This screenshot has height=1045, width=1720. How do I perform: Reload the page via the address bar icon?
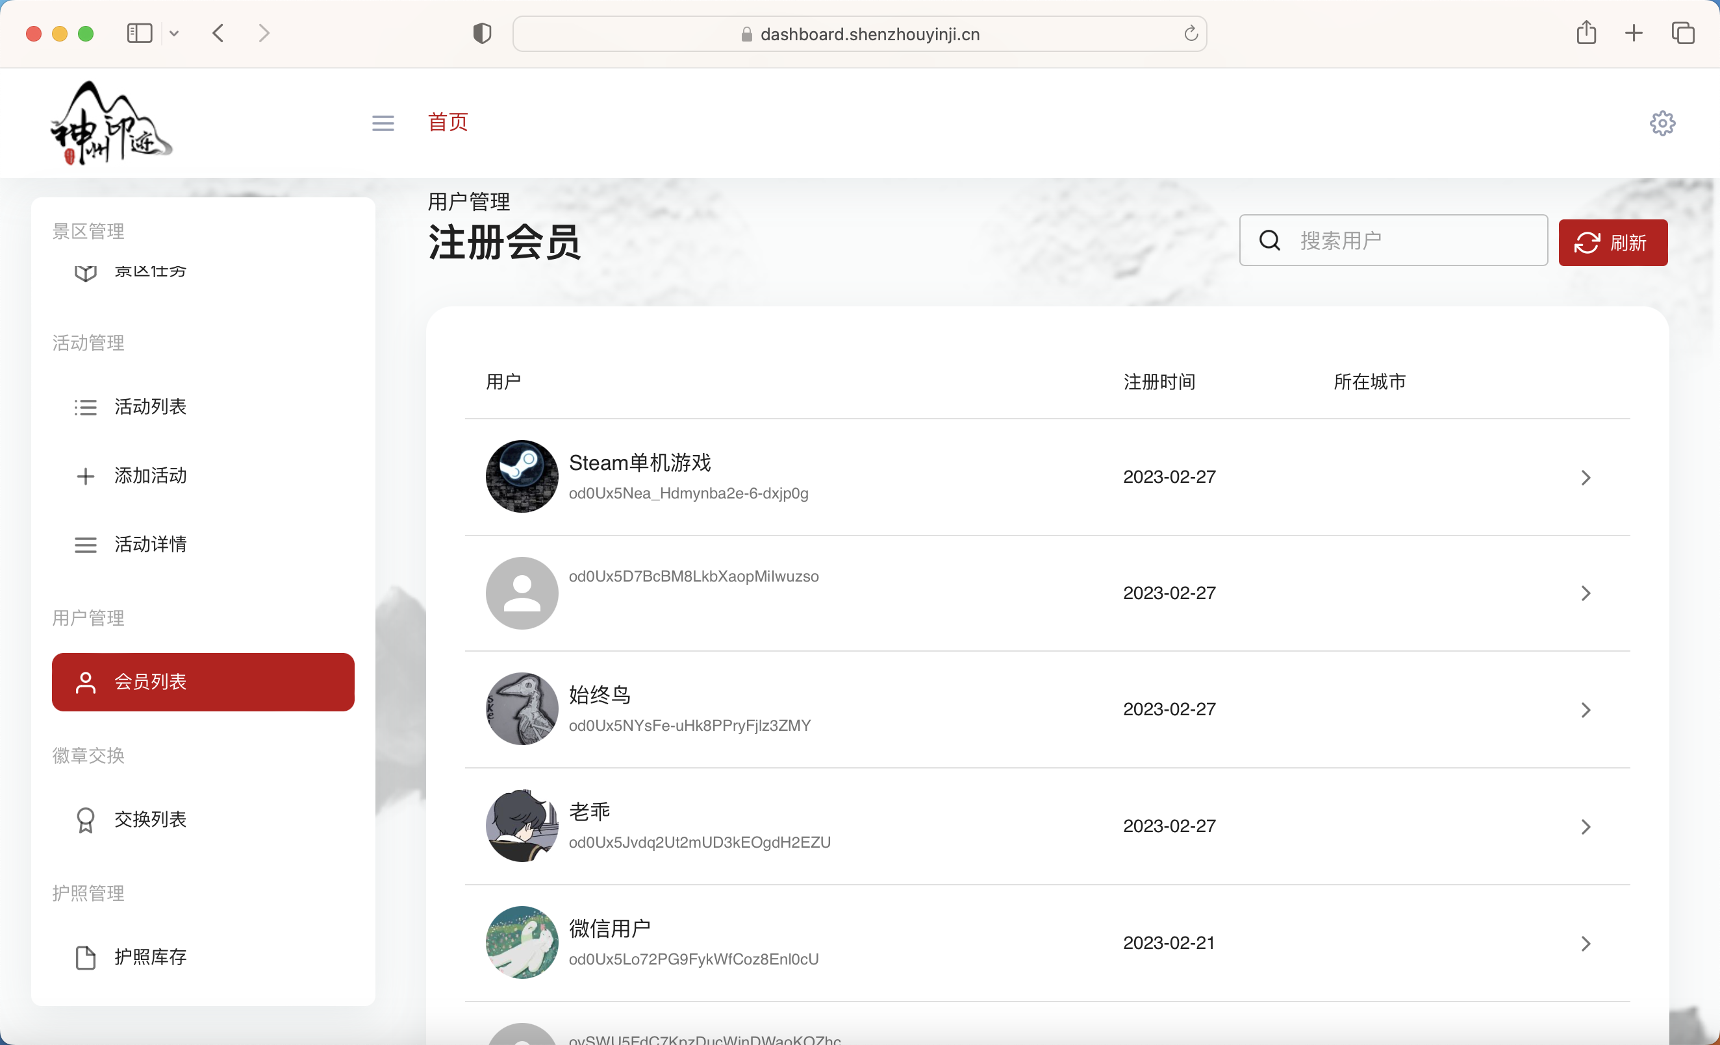click(1191, 34)
